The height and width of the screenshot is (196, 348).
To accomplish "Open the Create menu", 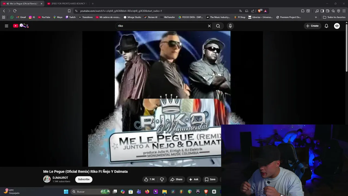I will [312, 26].
